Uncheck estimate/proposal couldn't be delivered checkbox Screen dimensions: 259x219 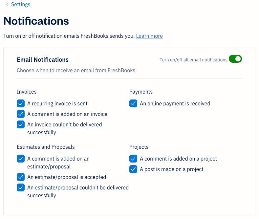coord(21,187)
